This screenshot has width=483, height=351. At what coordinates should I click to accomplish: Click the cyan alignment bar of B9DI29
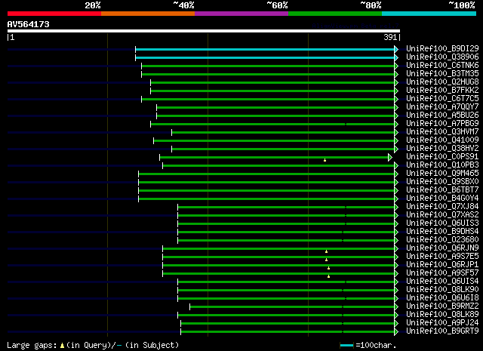pos(265,49)
